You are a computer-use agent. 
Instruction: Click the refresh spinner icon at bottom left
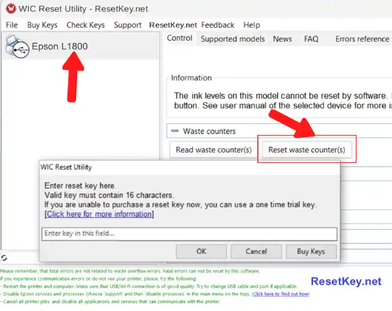pyautogui.click(x=4, y=258)
